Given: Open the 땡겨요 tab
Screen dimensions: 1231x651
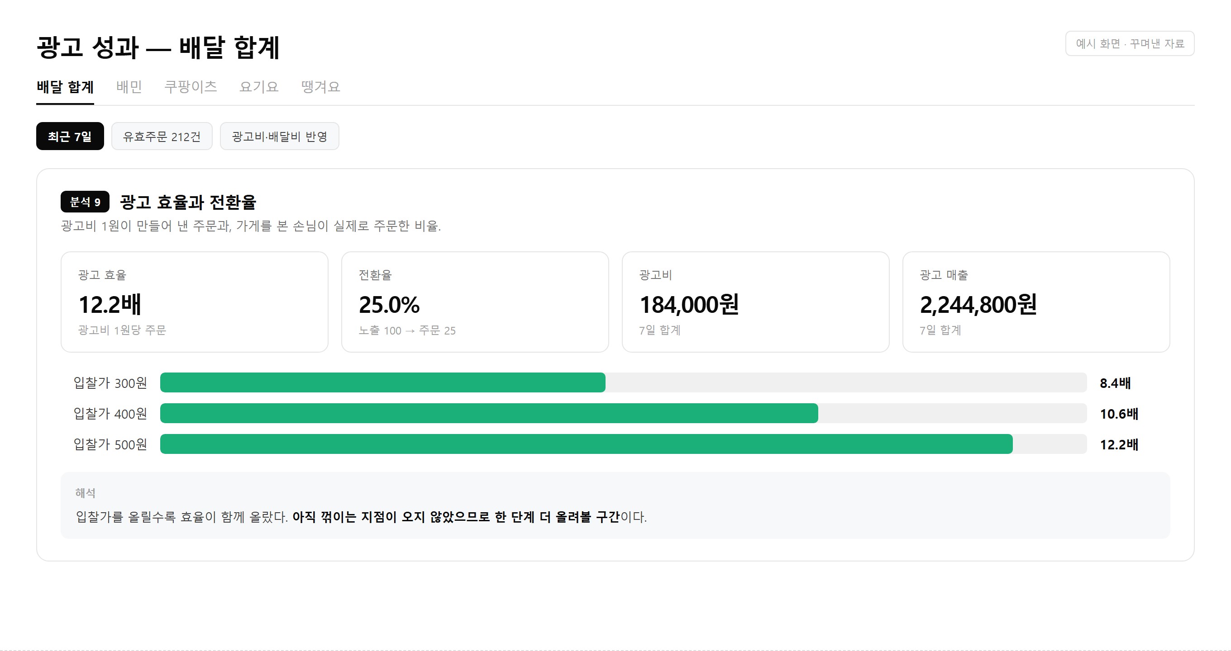Looking at the screenshot, I should click(321, 87).
